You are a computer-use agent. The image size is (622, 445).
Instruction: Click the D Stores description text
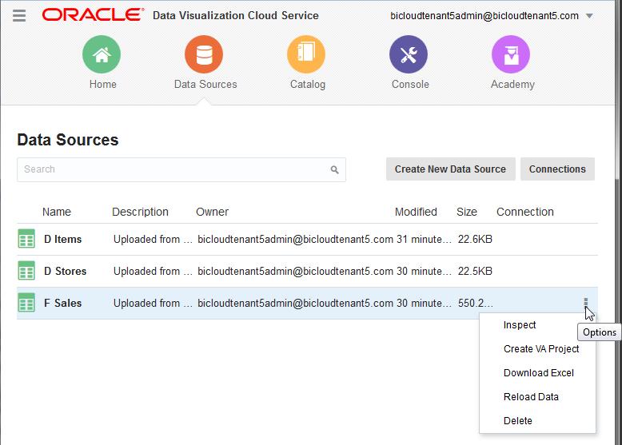[153, 271]
